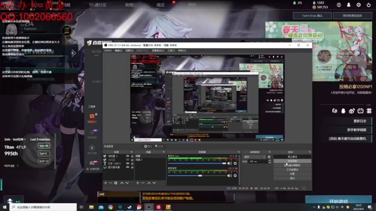This screenshot has width=376, height=211.
Task: Click the globe language icon at top right of game
Action: [x=339, y=5]
